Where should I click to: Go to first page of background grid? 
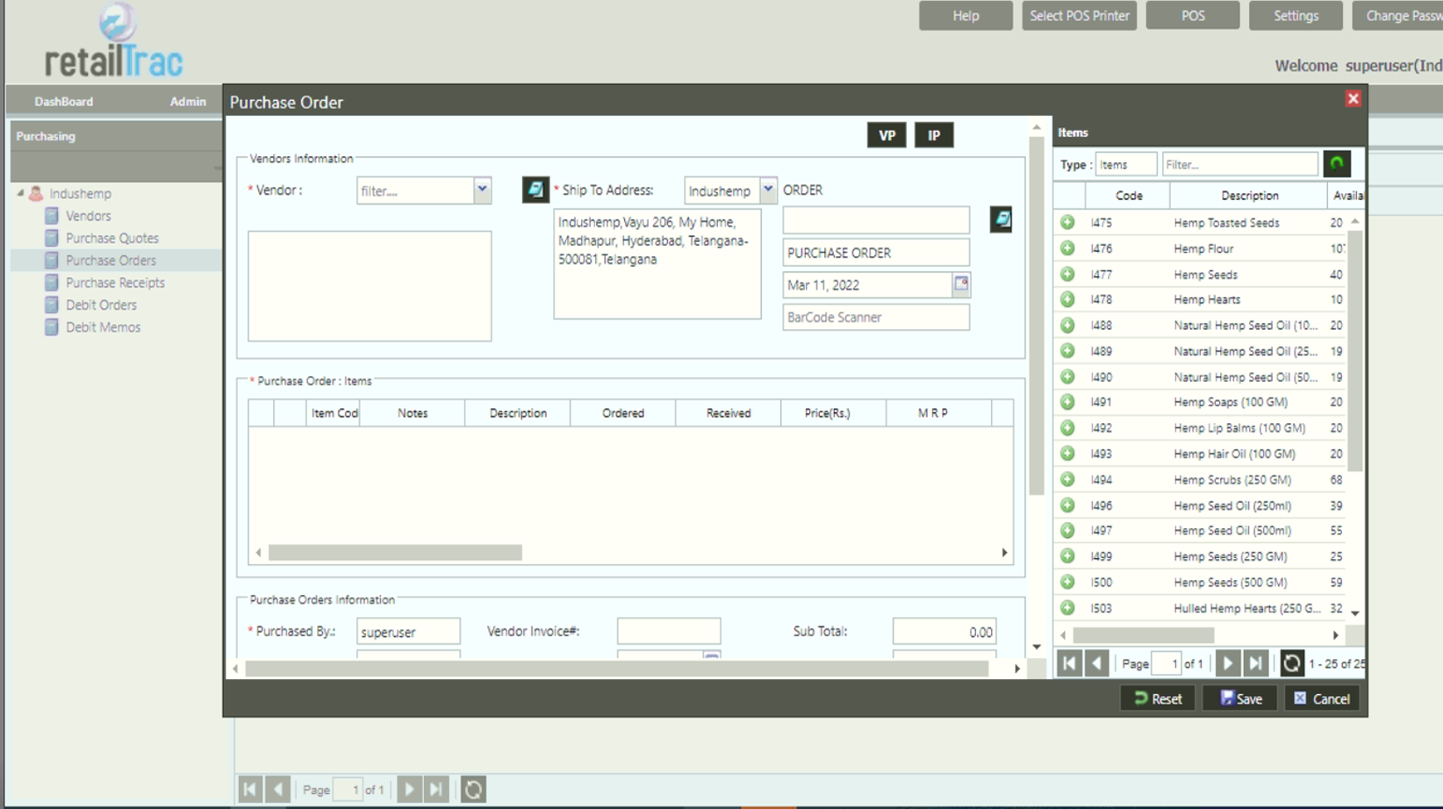pyautogui.click(x=250, y=790)
